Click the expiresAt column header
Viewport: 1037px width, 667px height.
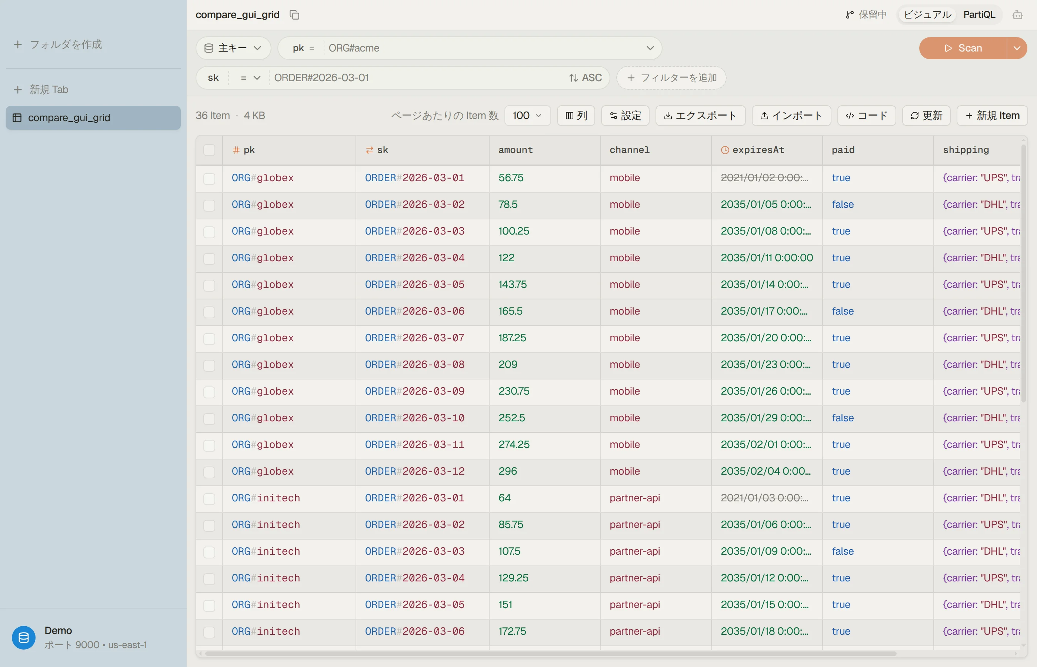click(767, 150)
